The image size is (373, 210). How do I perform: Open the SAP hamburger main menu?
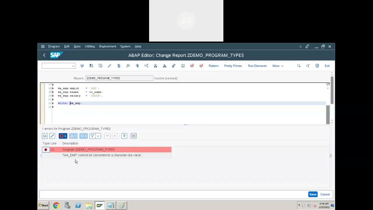[x=43, y=46]
